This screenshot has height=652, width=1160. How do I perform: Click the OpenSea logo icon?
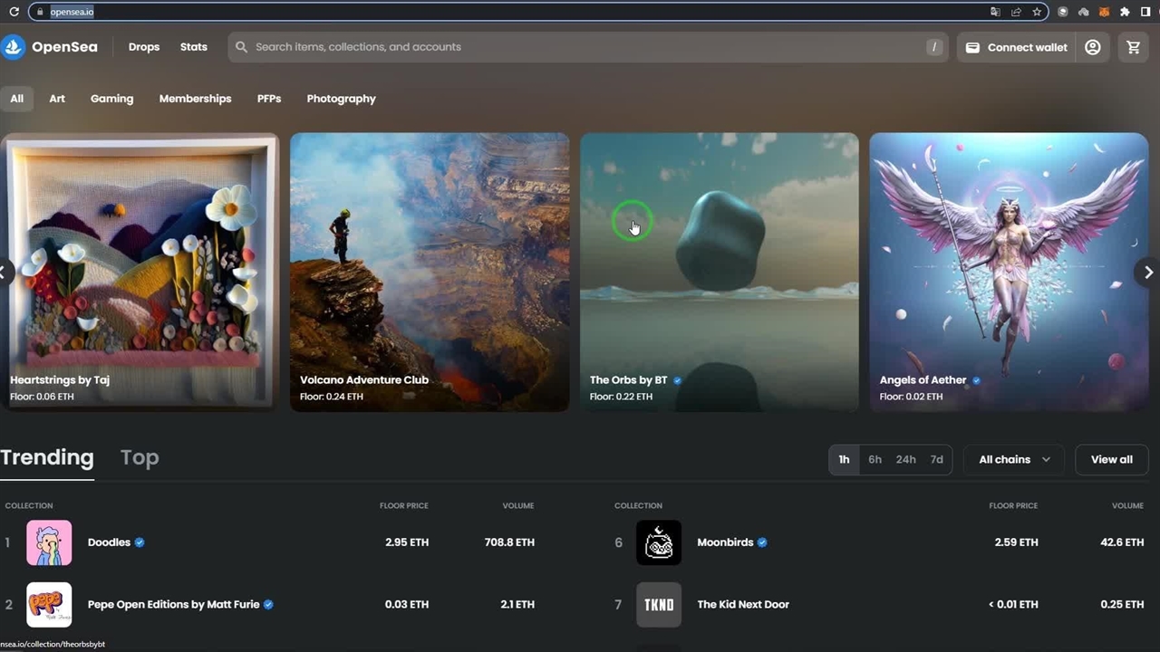[13, 47]
